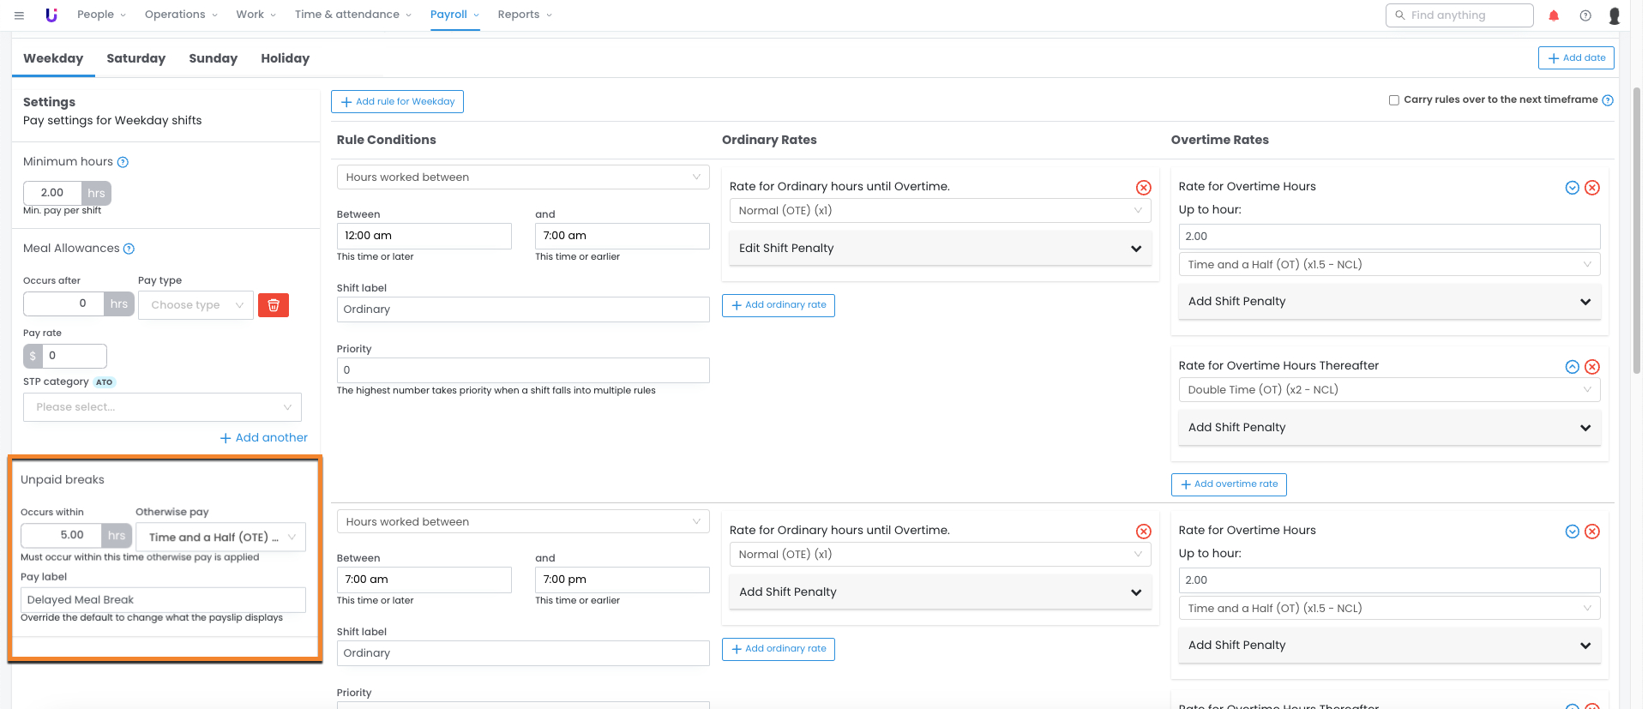Open the help question mark icon

[x=1585, y=15]
